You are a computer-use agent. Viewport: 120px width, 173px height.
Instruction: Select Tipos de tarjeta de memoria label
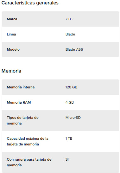coord(22,120)
